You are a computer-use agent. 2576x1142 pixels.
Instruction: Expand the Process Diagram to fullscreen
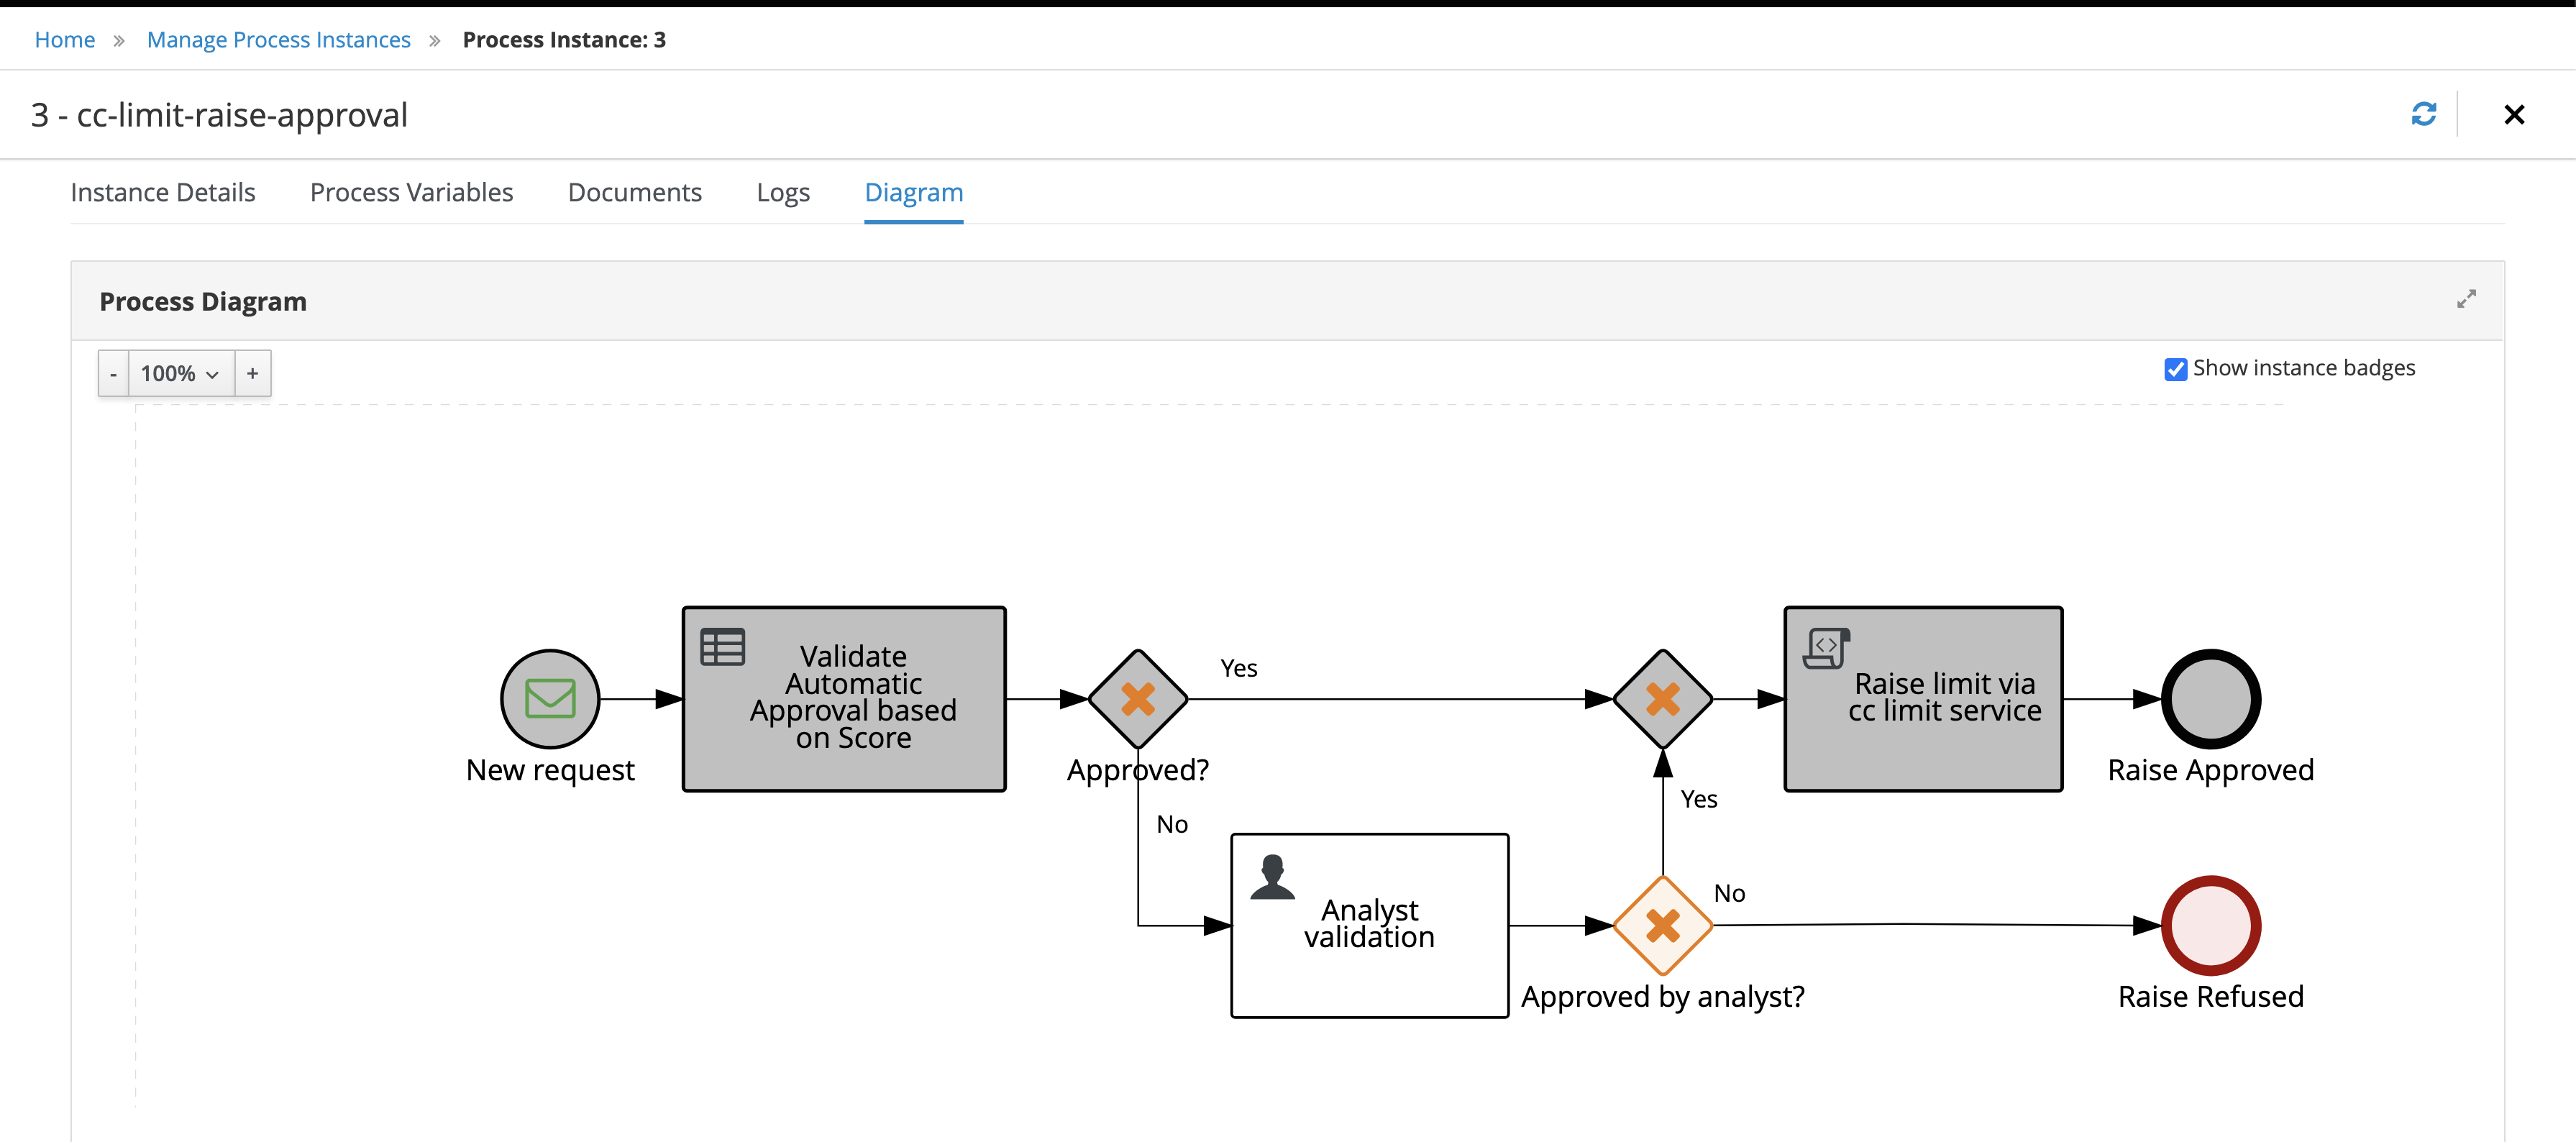[x=2466, y=299]
